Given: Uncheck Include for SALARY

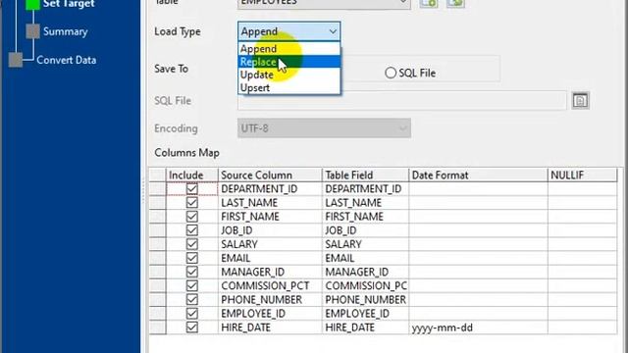Looking at the screenshot, I should click(192, 244).
